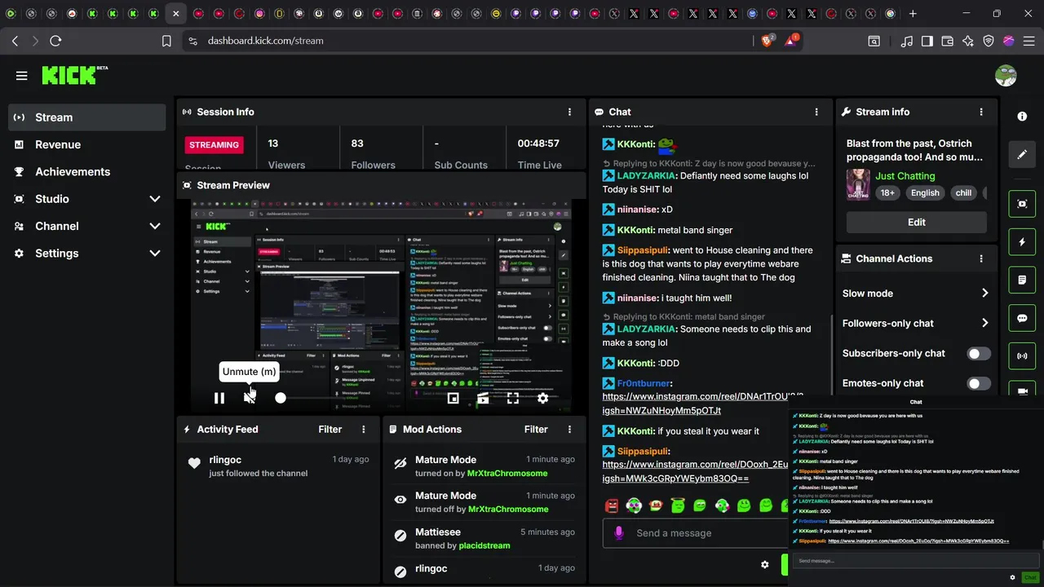Click rlingoc followed the channel entry
Image resolution: width=1044 pixels, height=587 pixels.
click(280, 466)
